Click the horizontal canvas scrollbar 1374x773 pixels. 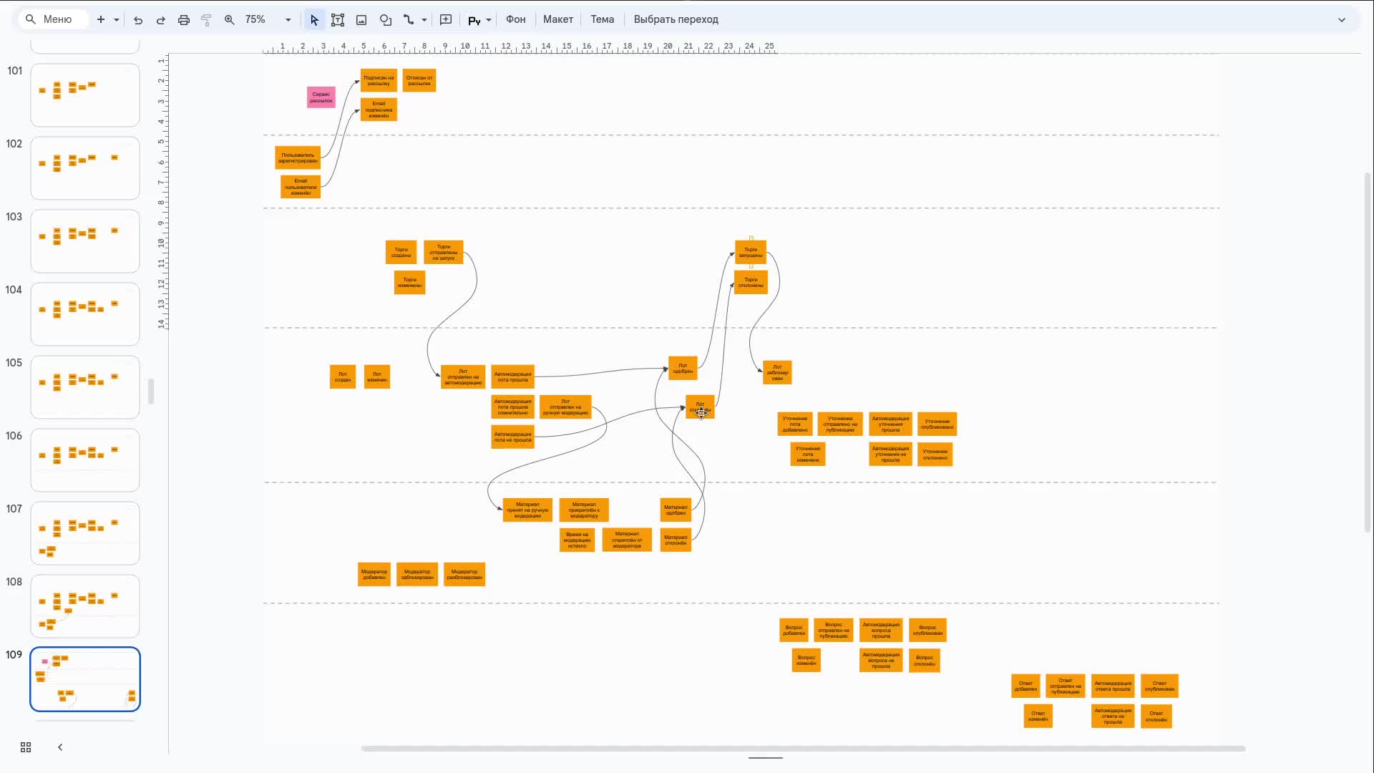click(803, 749)
